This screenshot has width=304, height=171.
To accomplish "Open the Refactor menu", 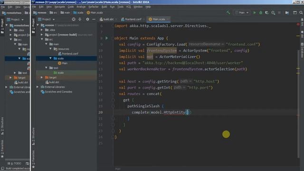I will click(x=94, y=7).
